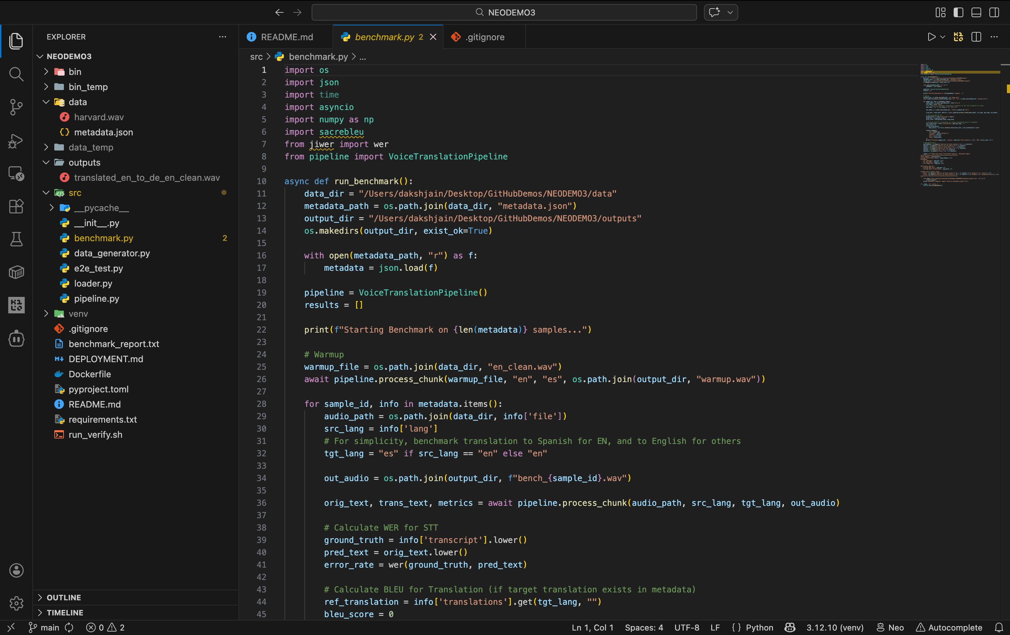Toggle the primary side bar visibility

point(958,12)
